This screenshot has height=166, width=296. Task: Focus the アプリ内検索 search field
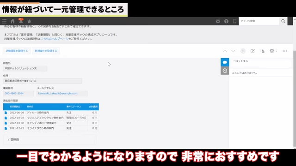259,21
